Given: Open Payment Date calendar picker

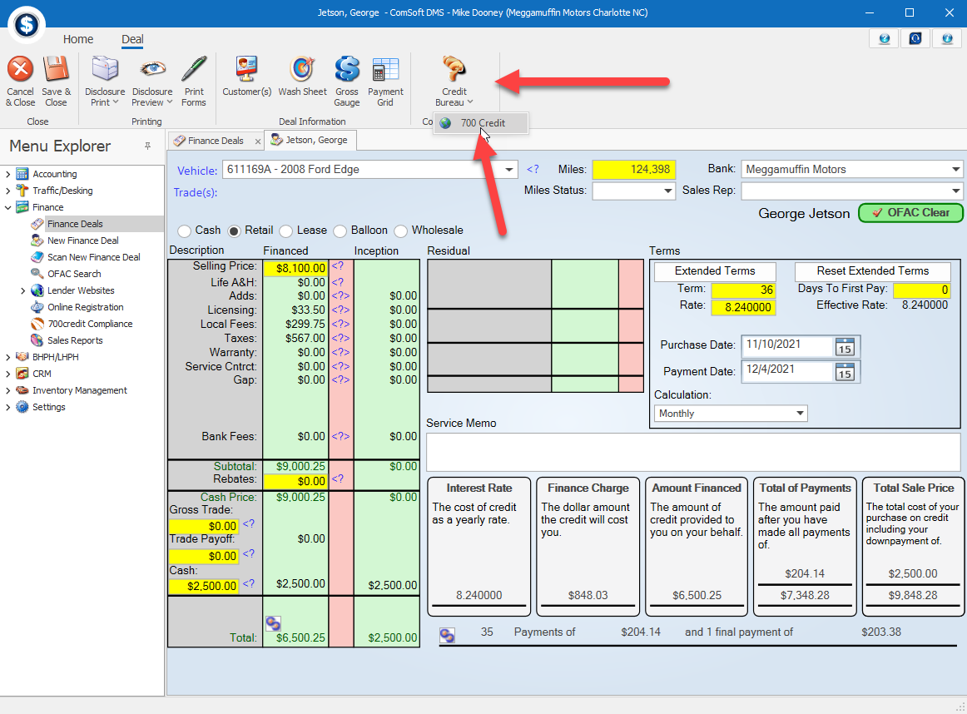Looking at the screenshot, I should [845, 372].
